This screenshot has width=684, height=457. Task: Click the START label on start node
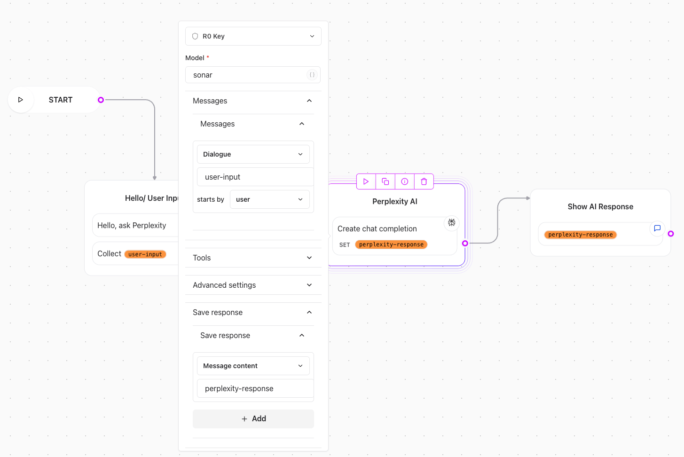[x=61, y=100]
